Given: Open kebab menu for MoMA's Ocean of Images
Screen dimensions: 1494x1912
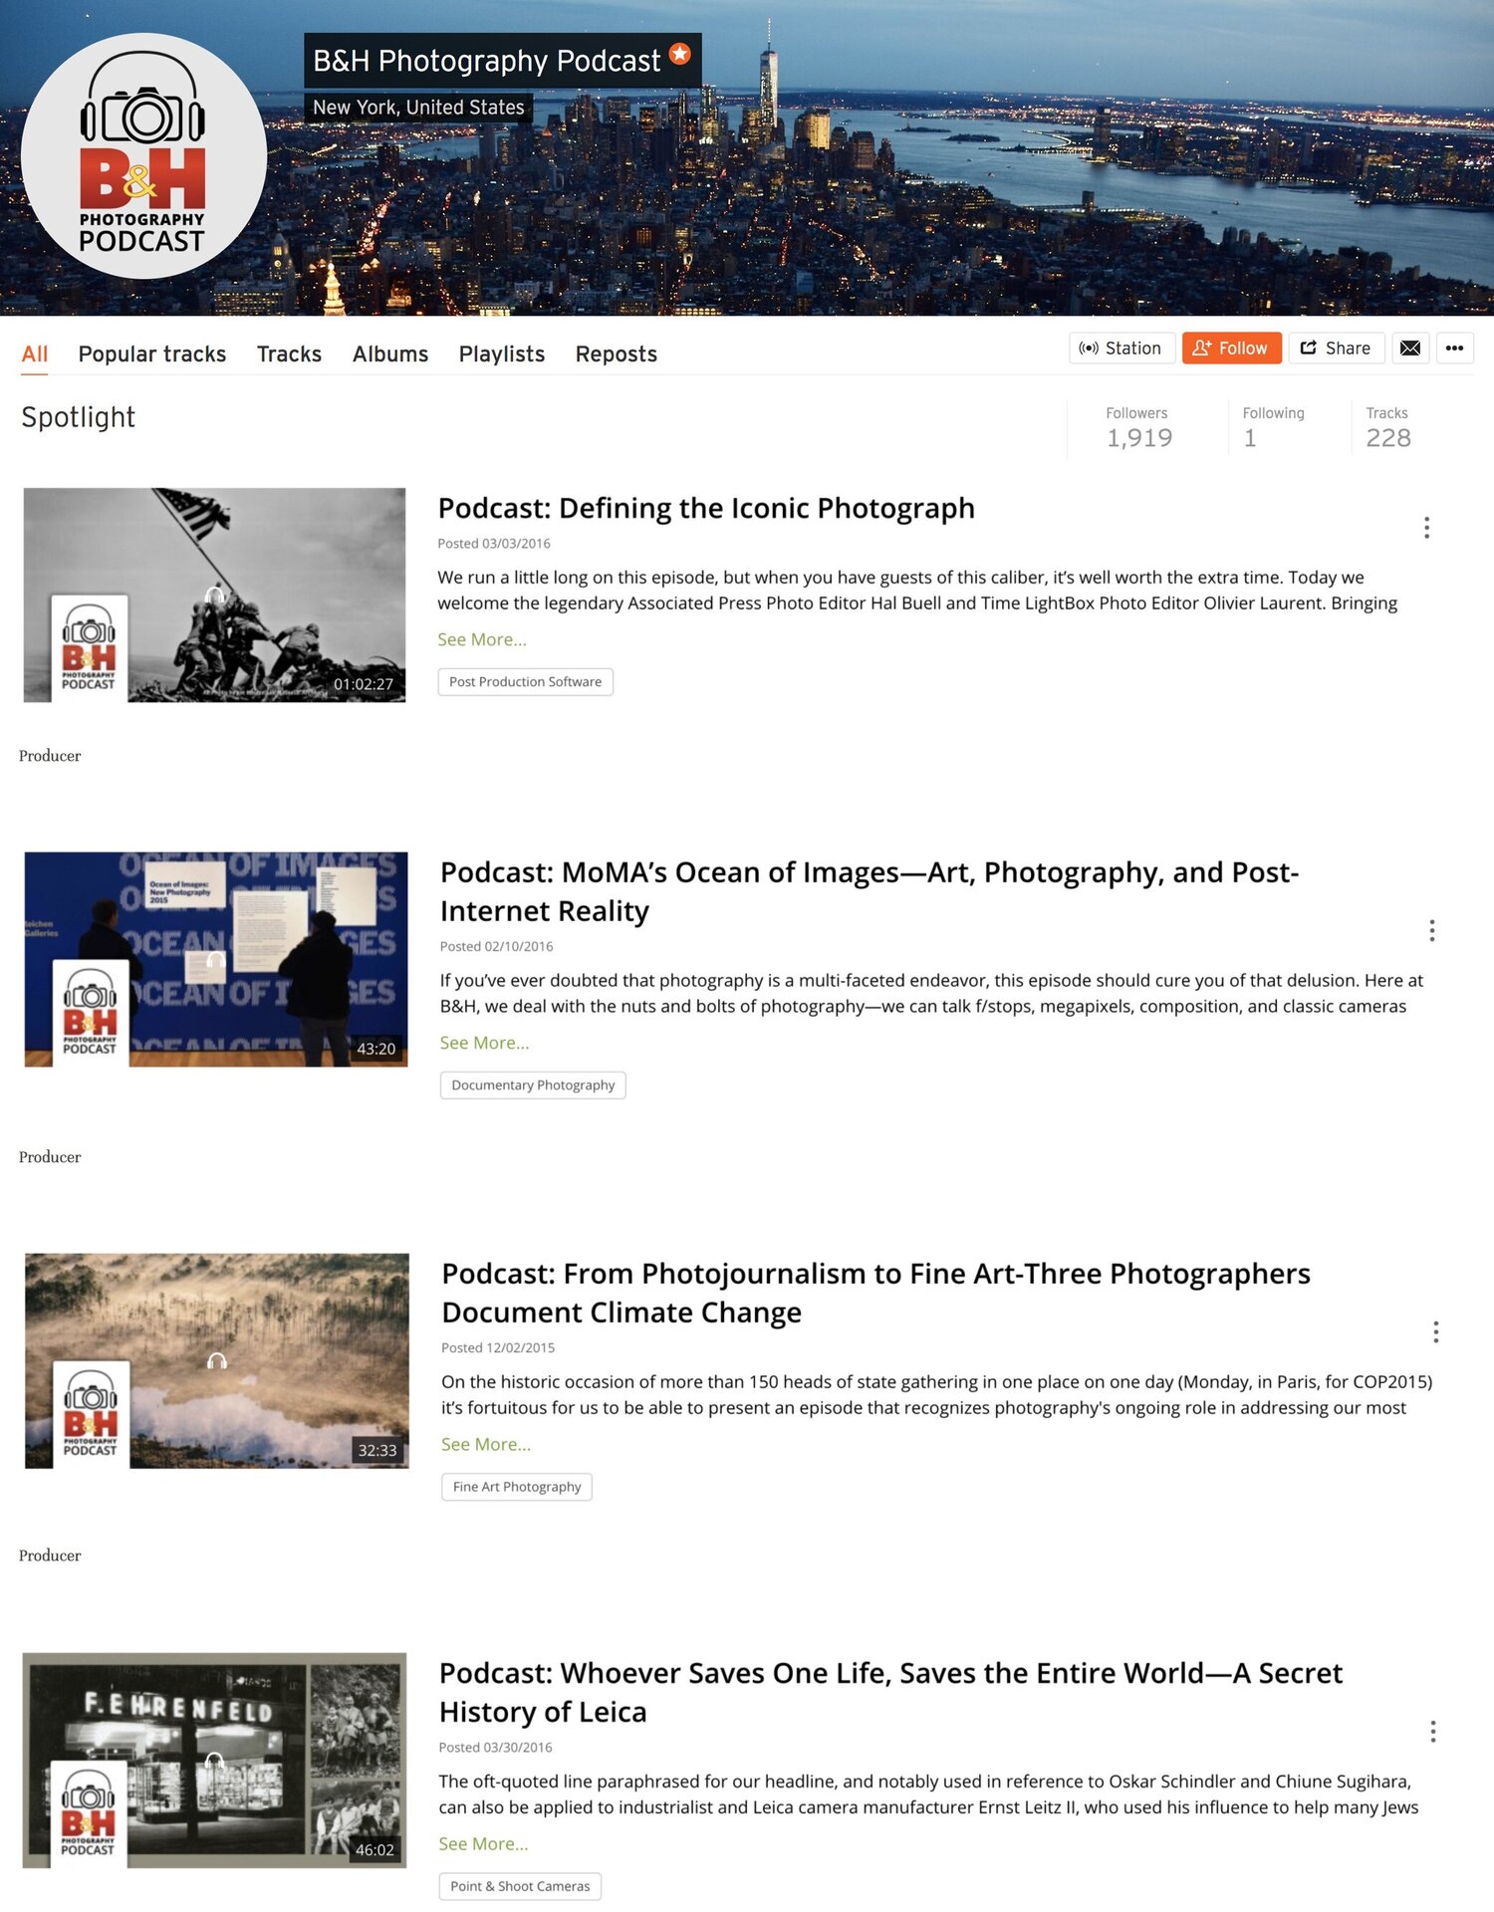Looking at the screenshot, I should 1431,930.
